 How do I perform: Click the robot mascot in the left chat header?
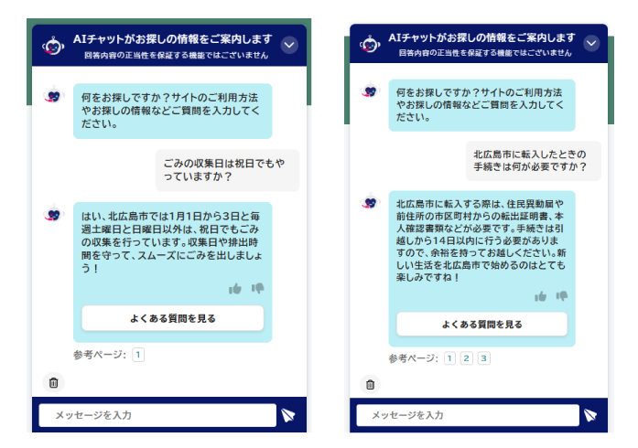point(53,45)
